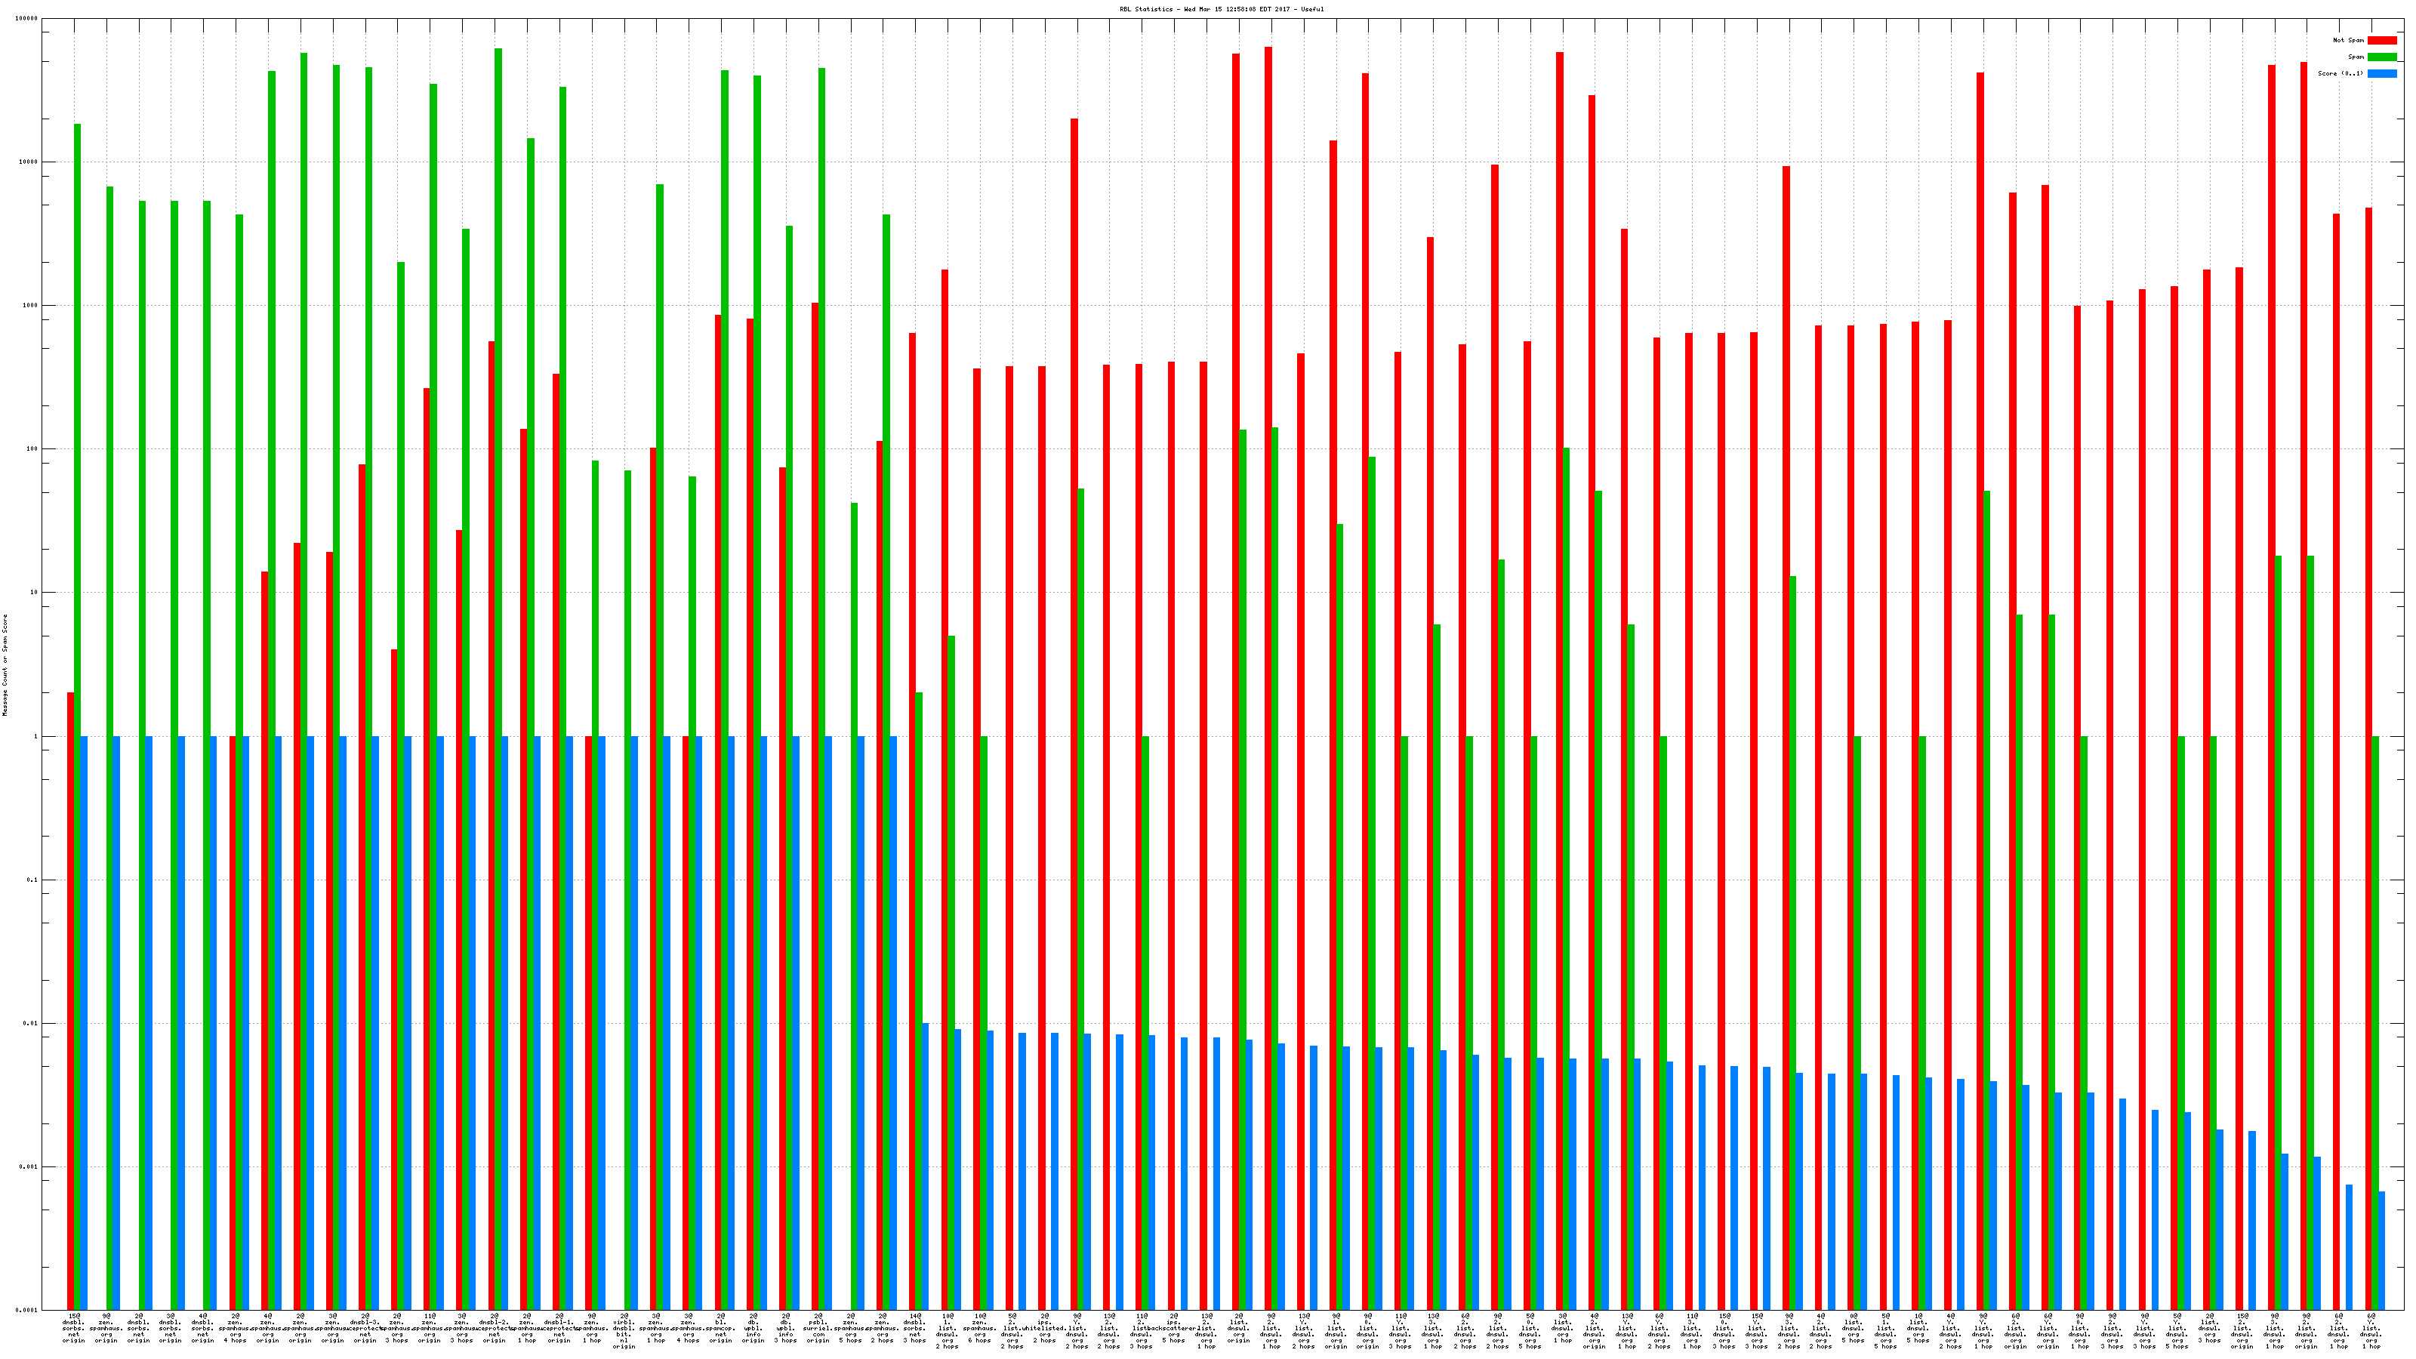The image size is (2416, 1359).
Task: Click the psbl.surriel.com origin x-axis label
Action: (x=818, y=1329)
